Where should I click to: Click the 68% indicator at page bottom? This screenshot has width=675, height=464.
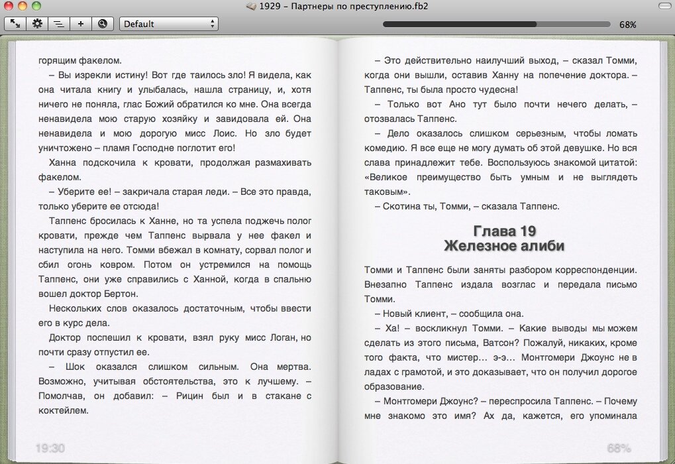[618, 448]
